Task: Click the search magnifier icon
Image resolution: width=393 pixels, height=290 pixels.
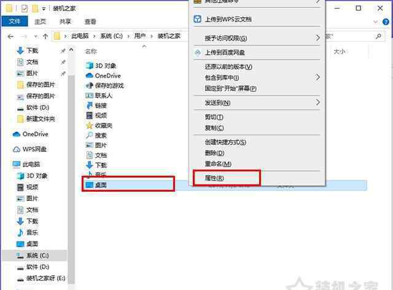Action: coord(378,36)
